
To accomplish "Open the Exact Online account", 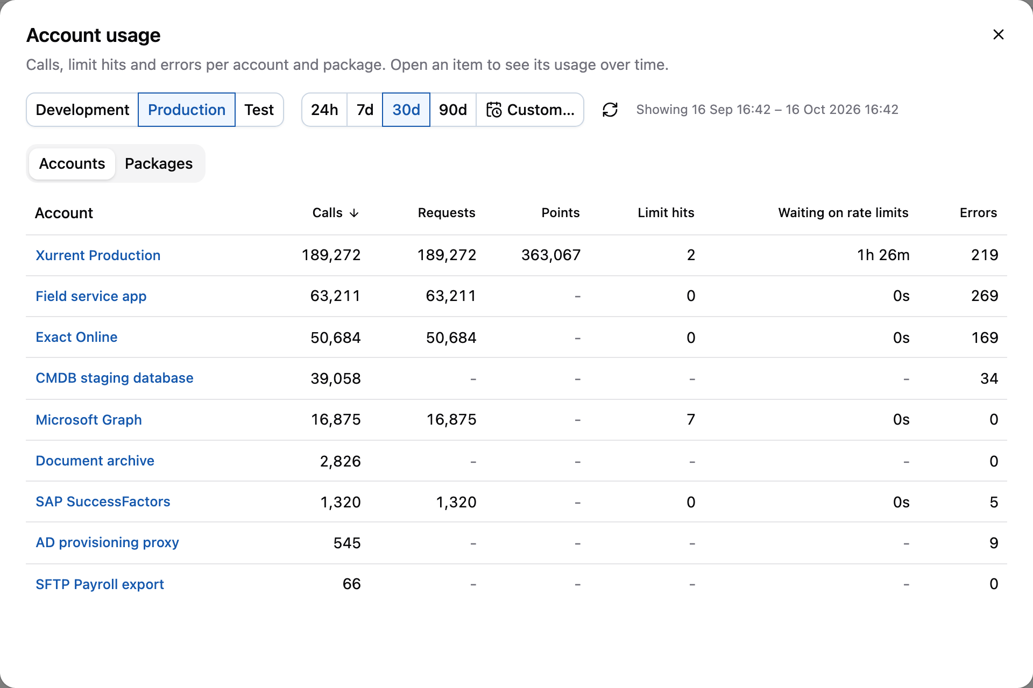I will click(76, 337).
